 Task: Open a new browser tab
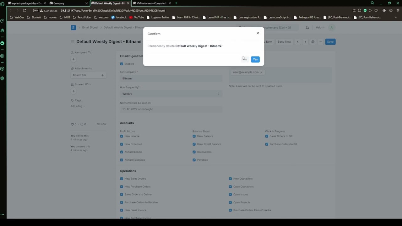pyautogui.click(x=176, y=3)
